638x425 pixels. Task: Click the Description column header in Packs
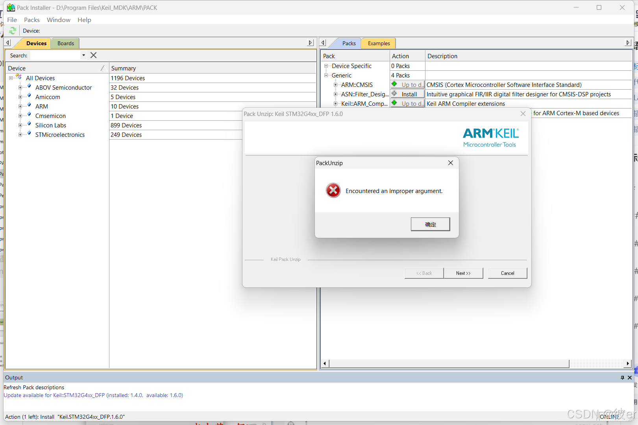pos(528,56)
